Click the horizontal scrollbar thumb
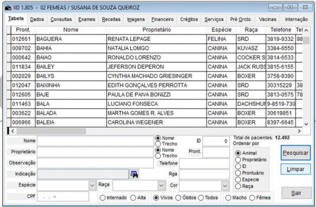 pos(51,131)
